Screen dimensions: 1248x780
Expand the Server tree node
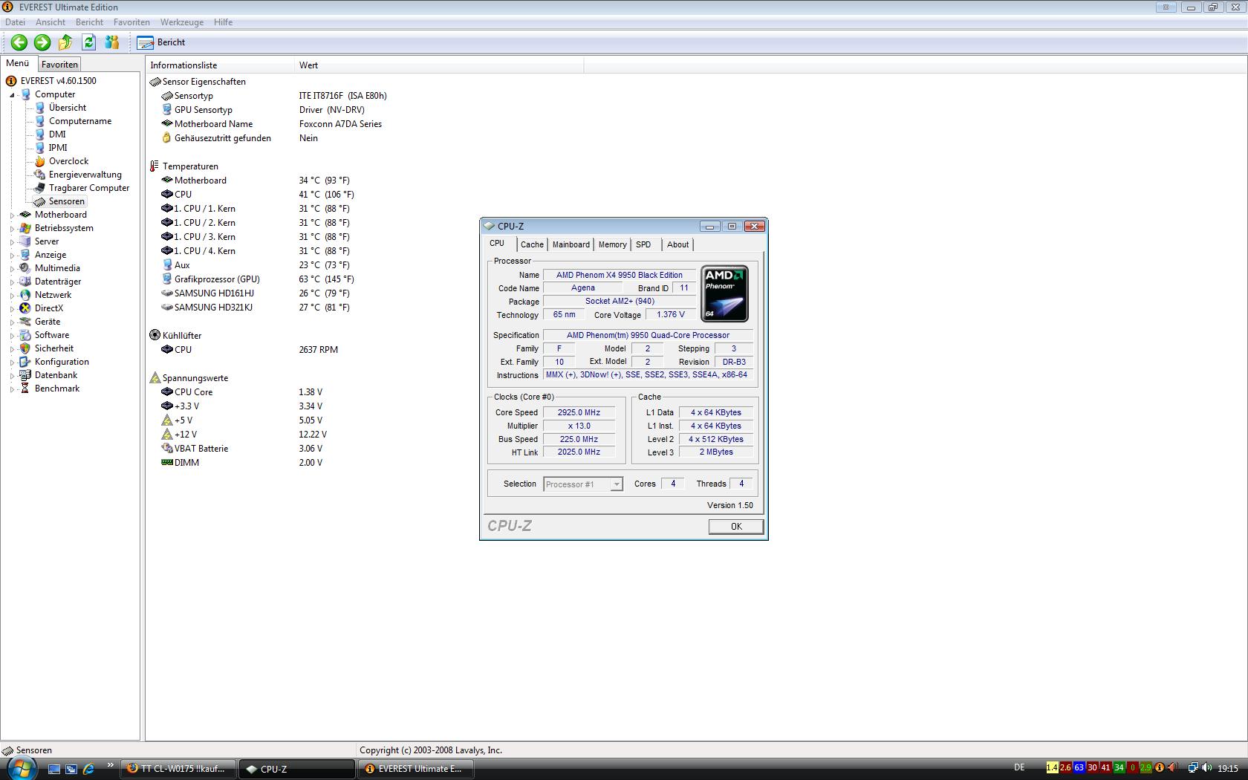[x=12, y=242]
